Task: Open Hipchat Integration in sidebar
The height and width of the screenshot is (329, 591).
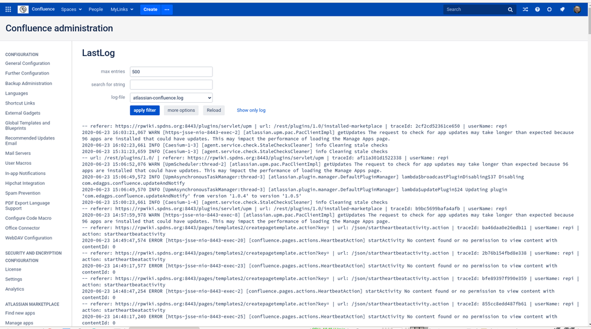Action: (25, 183)
